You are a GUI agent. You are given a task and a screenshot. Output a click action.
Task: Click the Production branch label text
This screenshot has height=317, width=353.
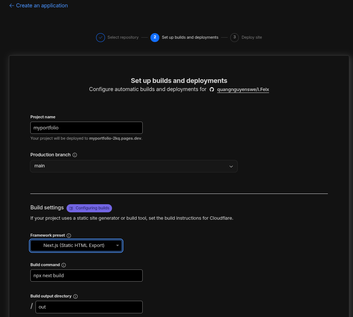[50, 155]
